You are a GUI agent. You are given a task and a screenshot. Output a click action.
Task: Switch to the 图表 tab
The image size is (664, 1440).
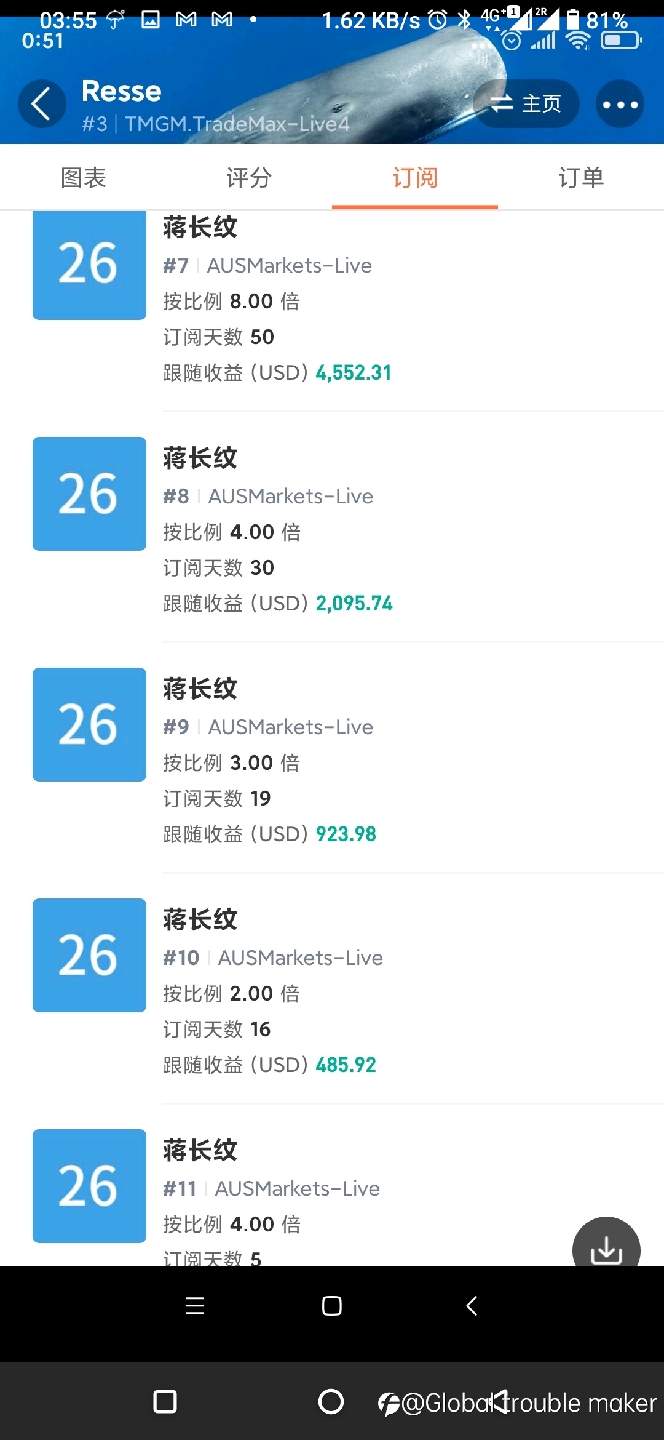click(84, 178)
